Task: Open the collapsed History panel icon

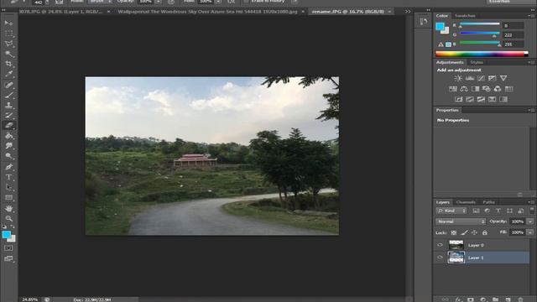Action: 424,22
